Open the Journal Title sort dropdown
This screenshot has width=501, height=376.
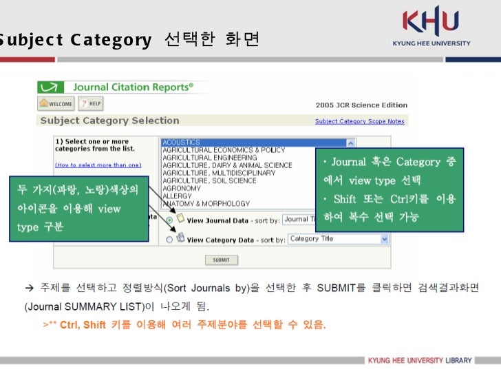299,219
